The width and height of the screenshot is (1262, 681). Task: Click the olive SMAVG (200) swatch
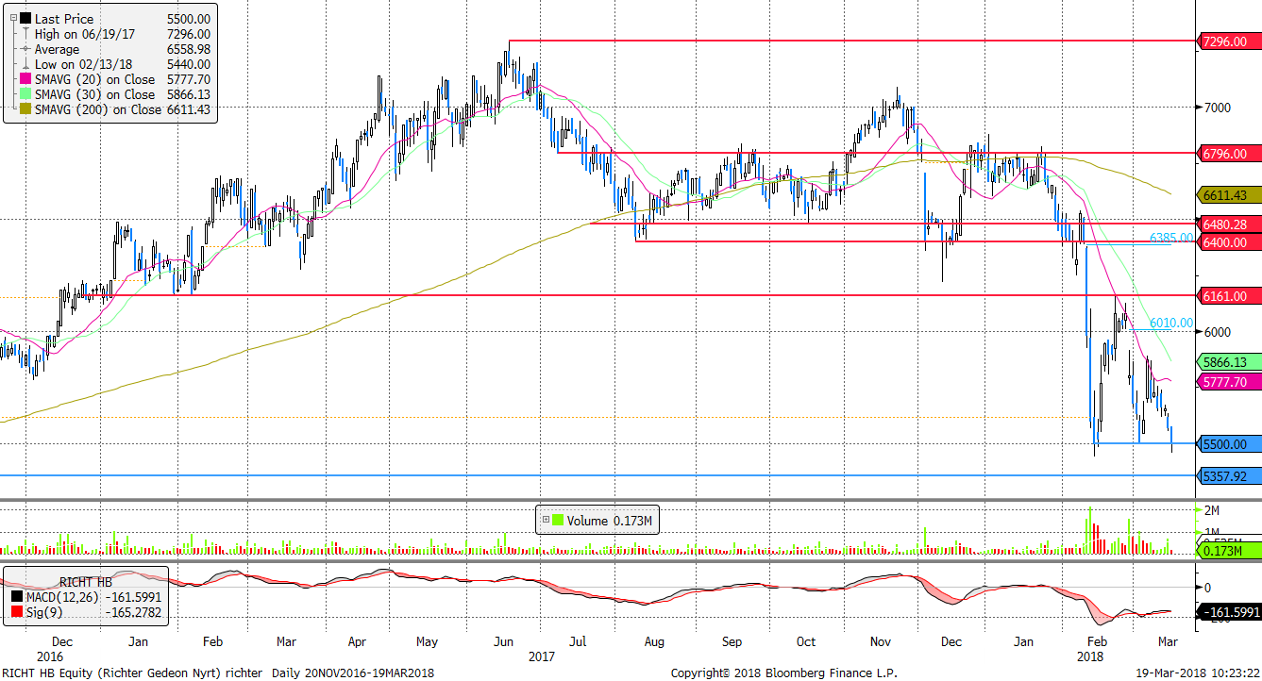[x=24, y=109]
